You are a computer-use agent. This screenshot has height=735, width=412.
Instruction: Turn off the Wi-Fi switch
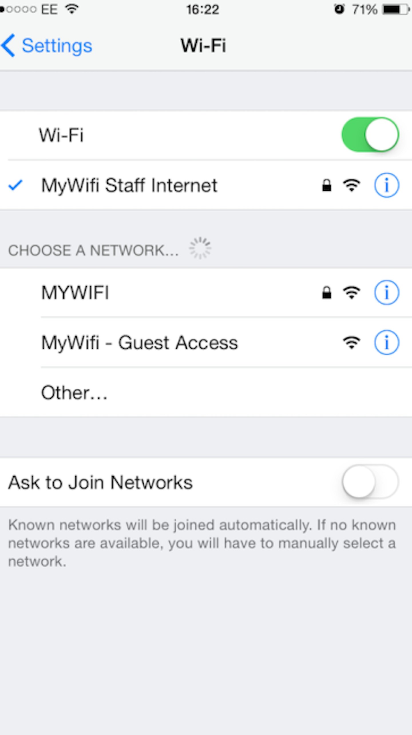pos(370,134)
